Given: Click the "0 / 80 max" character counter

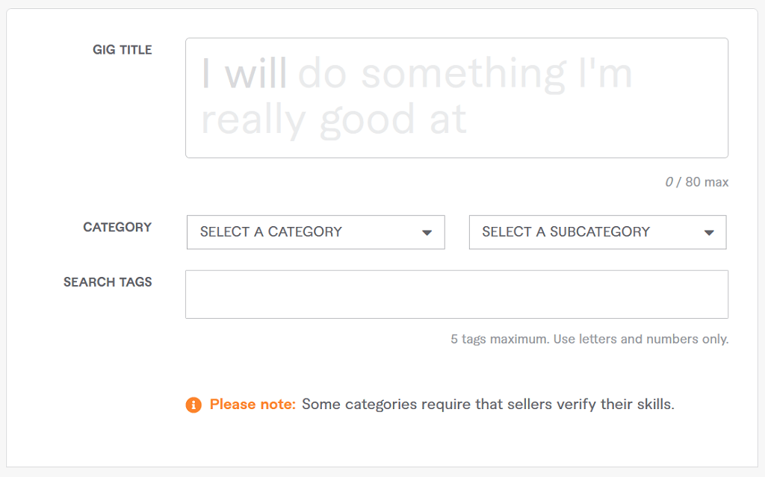Looking at the screenshot, I should point(696,182).
